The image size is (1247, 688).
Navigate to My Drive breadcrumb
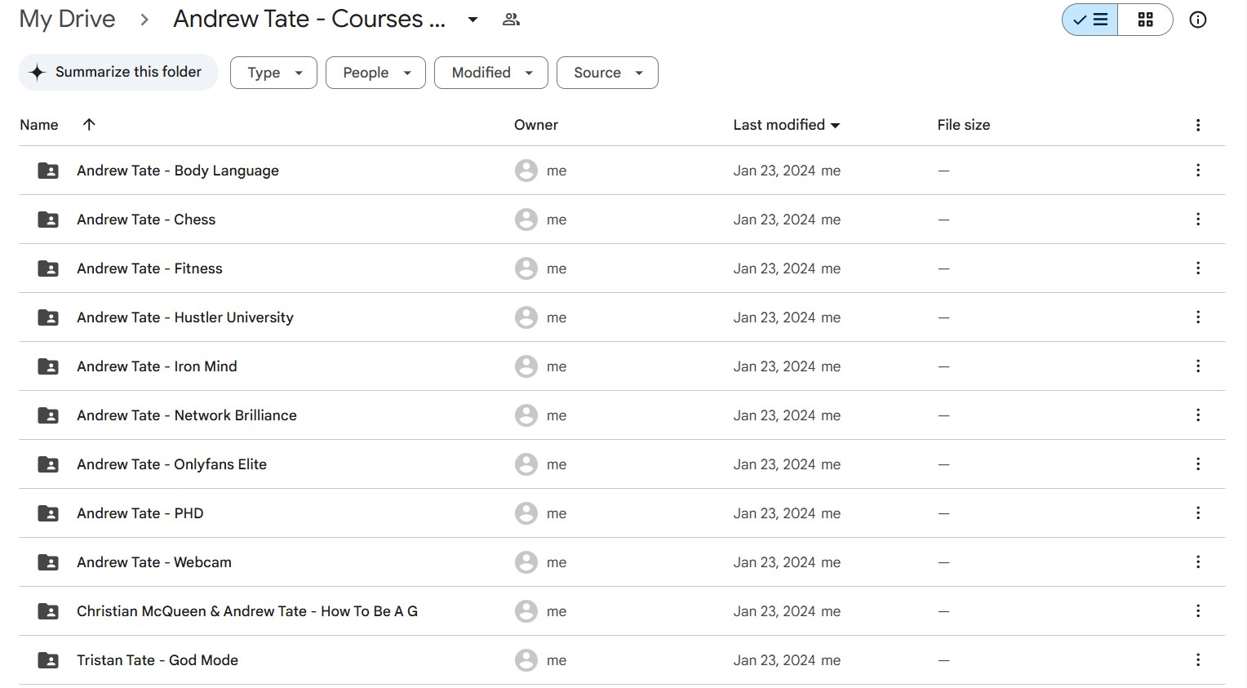tap(67, 19)
